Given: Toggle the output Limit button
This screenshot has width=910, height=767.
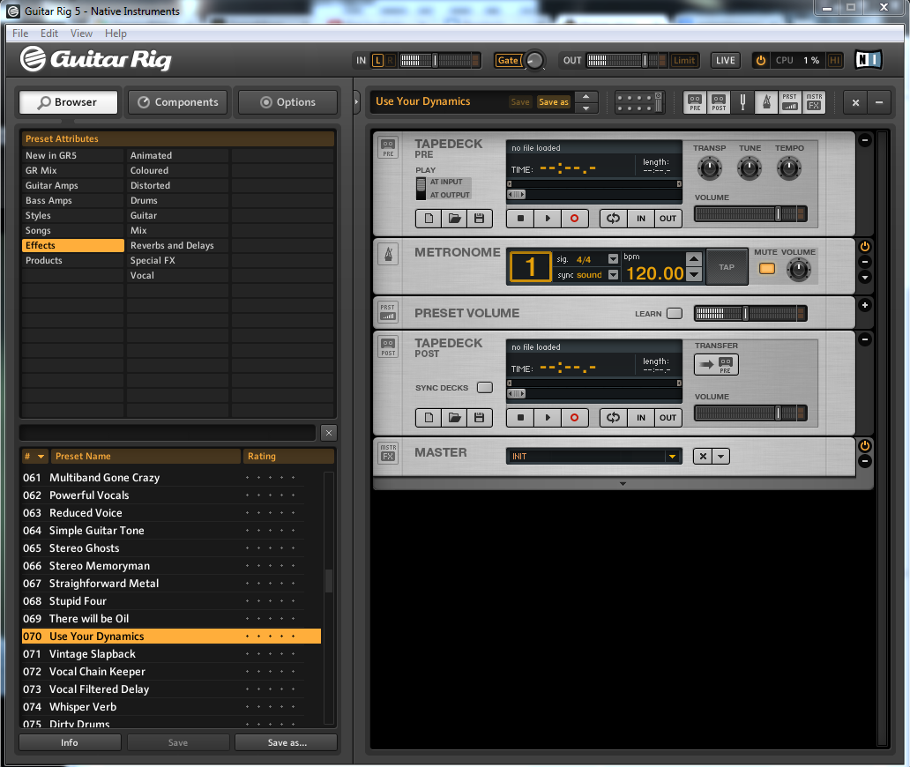Looking at the screenshot, I should click(x=684, y=60).
